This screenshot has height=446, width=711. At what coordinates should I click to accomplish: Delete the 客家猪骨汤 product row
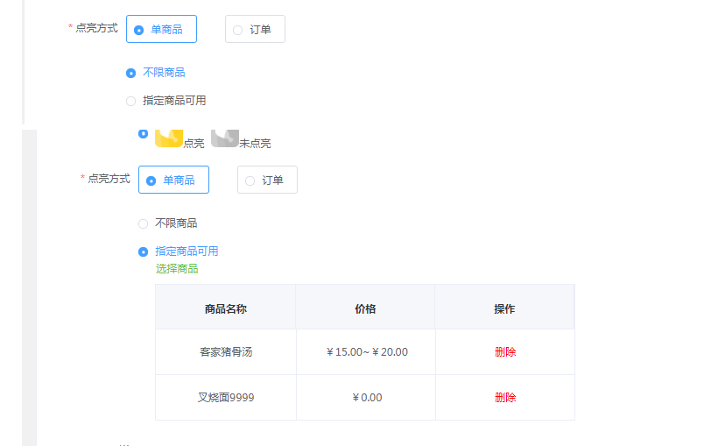[505, 352]
